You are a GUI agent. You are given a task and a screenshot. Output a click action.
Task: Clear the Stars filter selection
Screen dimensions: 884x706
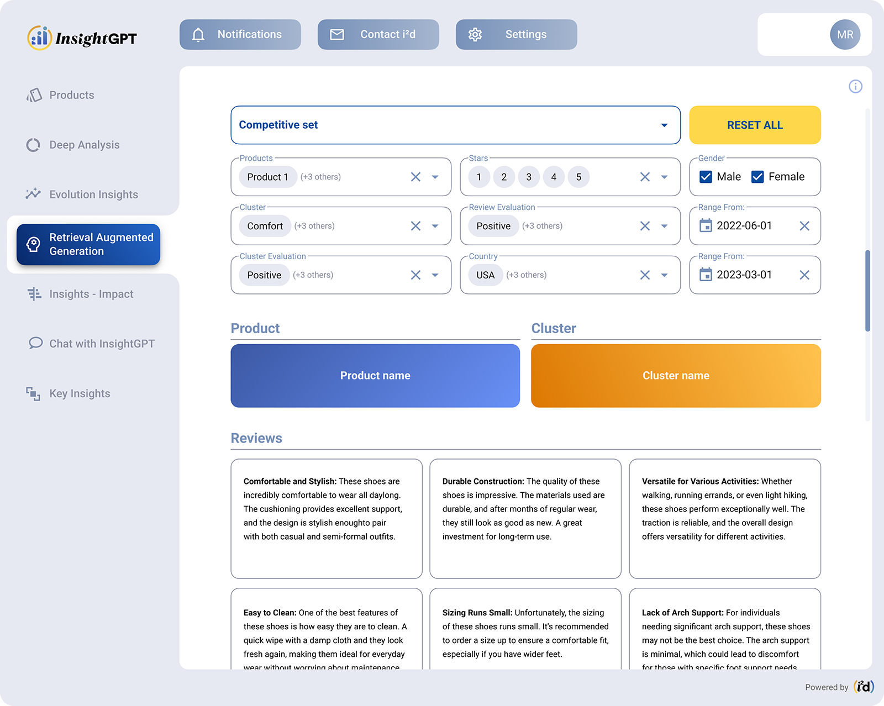tap(645, 177)
